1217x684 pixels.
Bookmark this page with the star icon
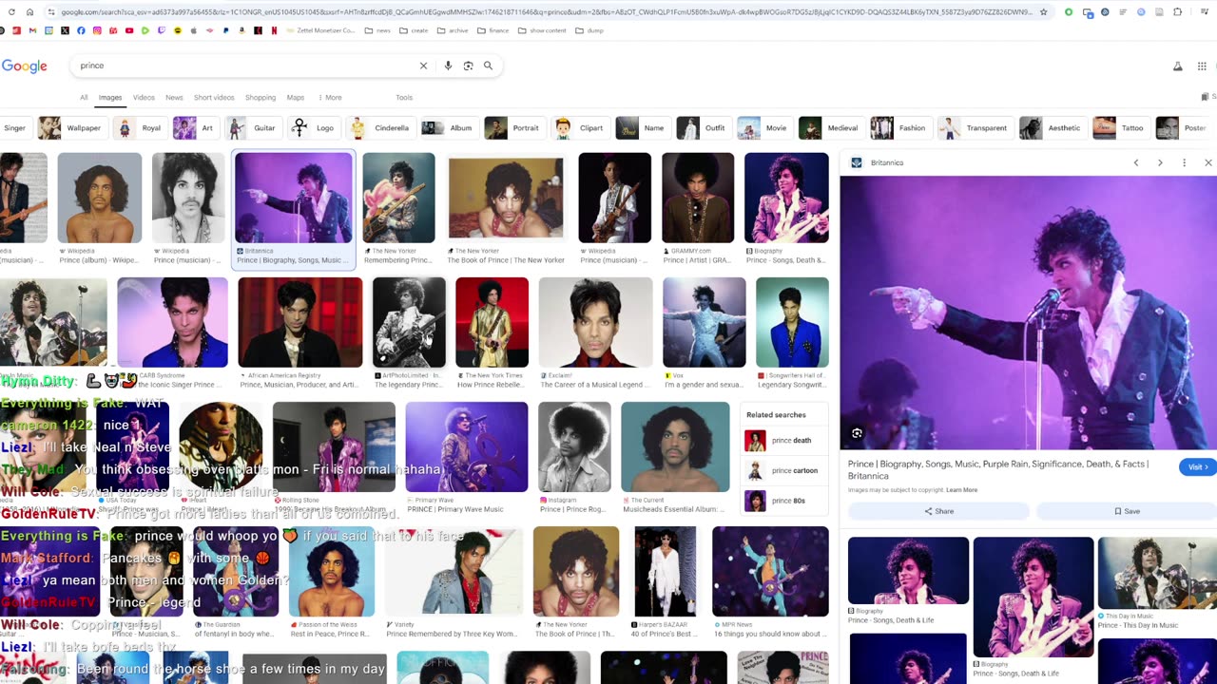pos(1044,12)
